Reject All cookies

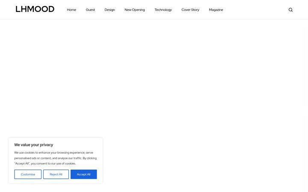coord(56,174)
